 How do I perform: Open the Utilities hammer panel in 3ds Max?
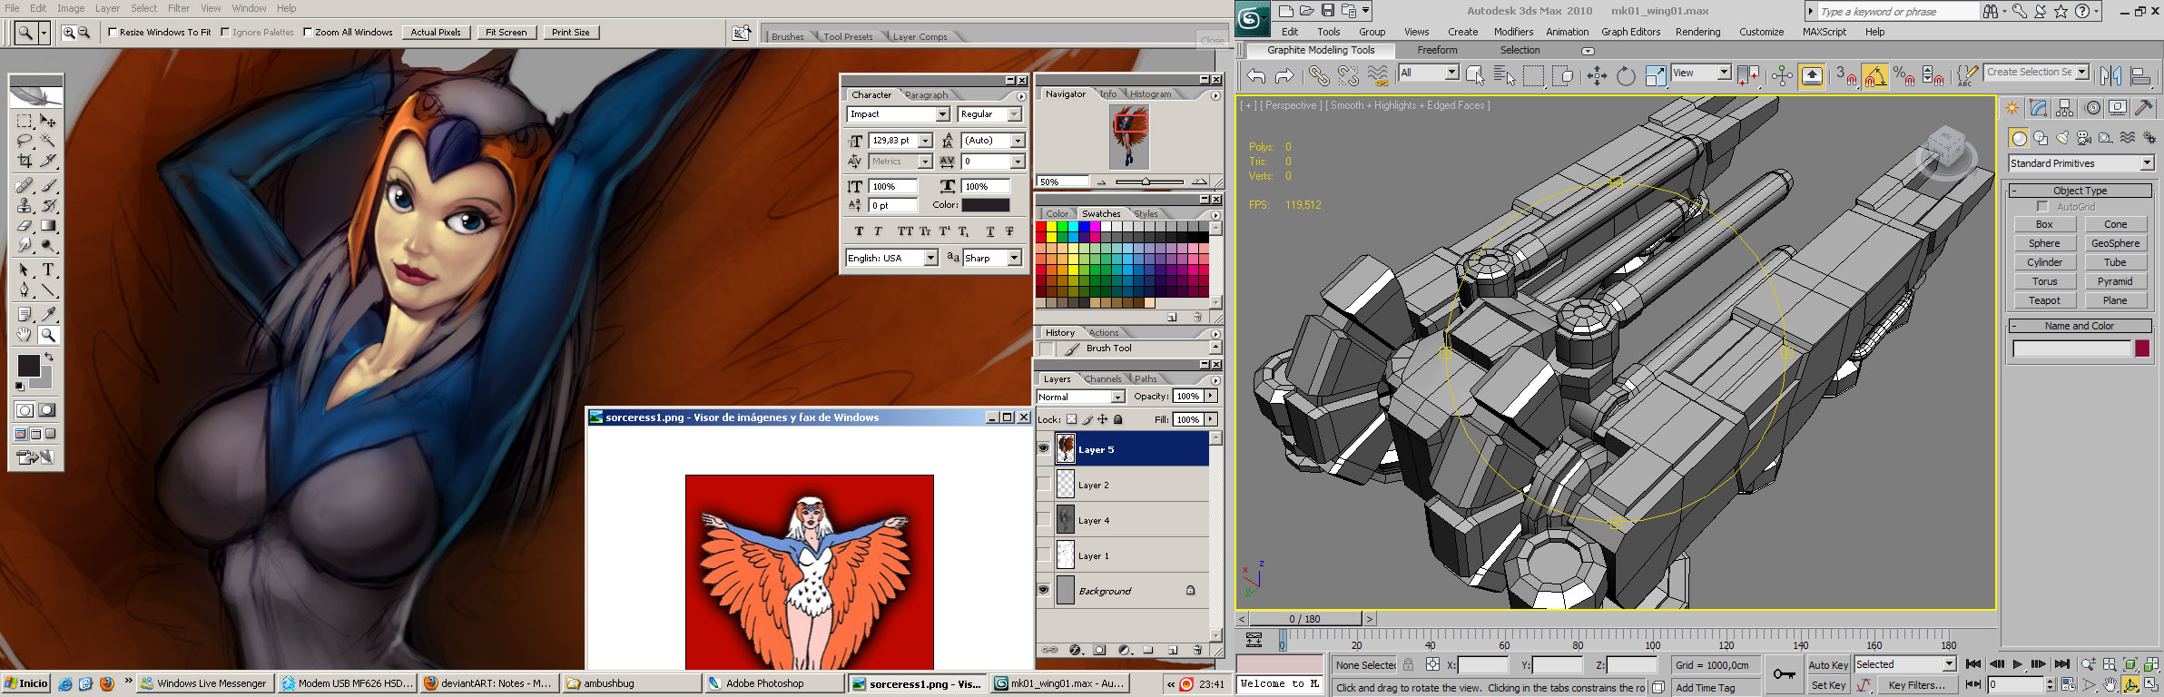click(x=2144, y=108)
